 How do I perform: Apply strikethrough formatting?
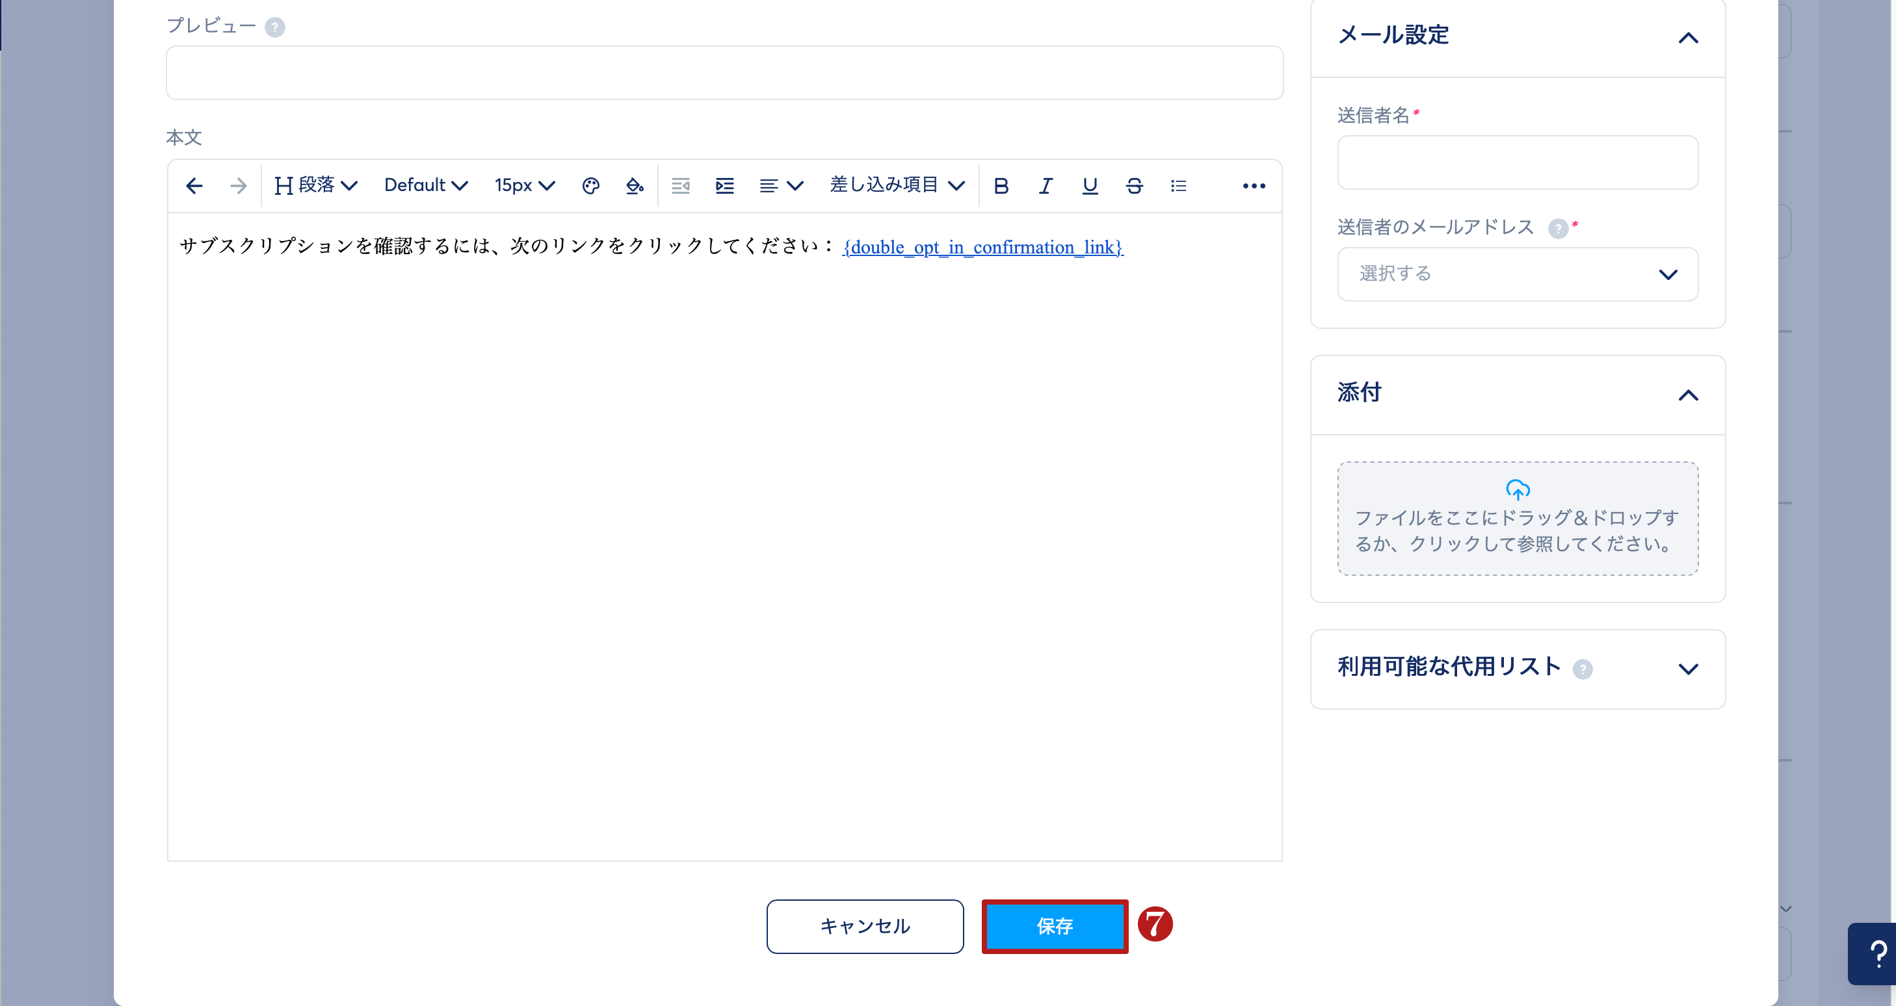click(x=1133, y=186)
